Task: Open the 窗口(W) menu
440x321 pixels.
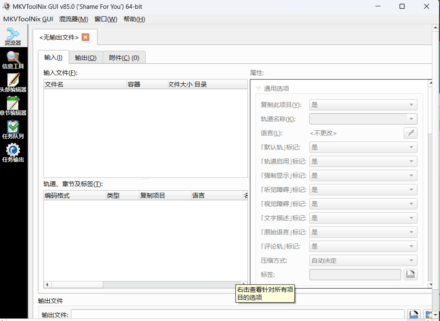Action: point(106,19)
